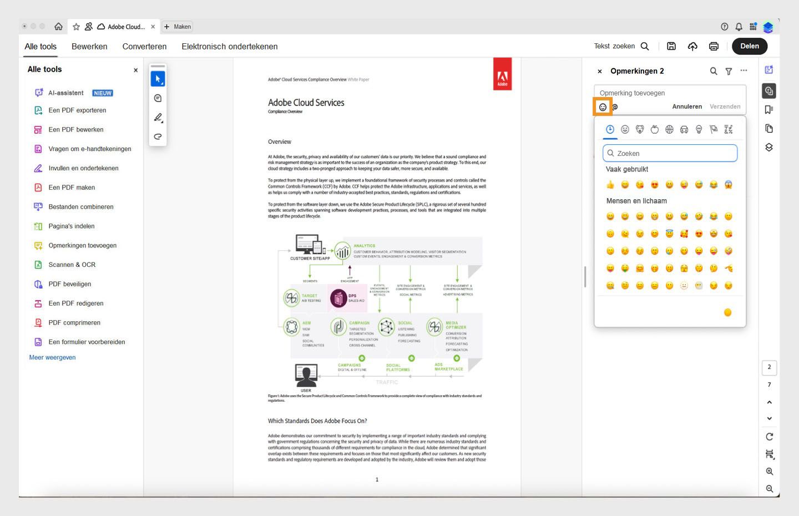Click the emoji Zoeken search field
The width and height of the screenshot is (799, 516).
(670, 153)
